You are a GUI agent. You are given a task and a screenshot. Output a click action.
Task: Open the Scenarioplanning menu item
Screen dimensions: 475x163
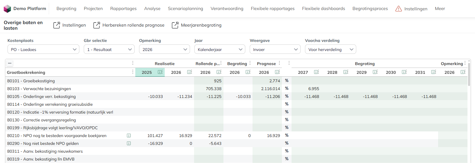185,9
